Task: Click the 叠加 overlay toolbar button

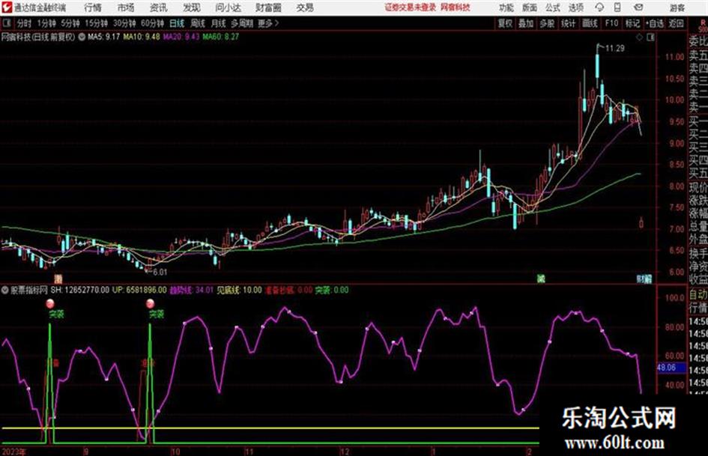Action: point(526,23)
